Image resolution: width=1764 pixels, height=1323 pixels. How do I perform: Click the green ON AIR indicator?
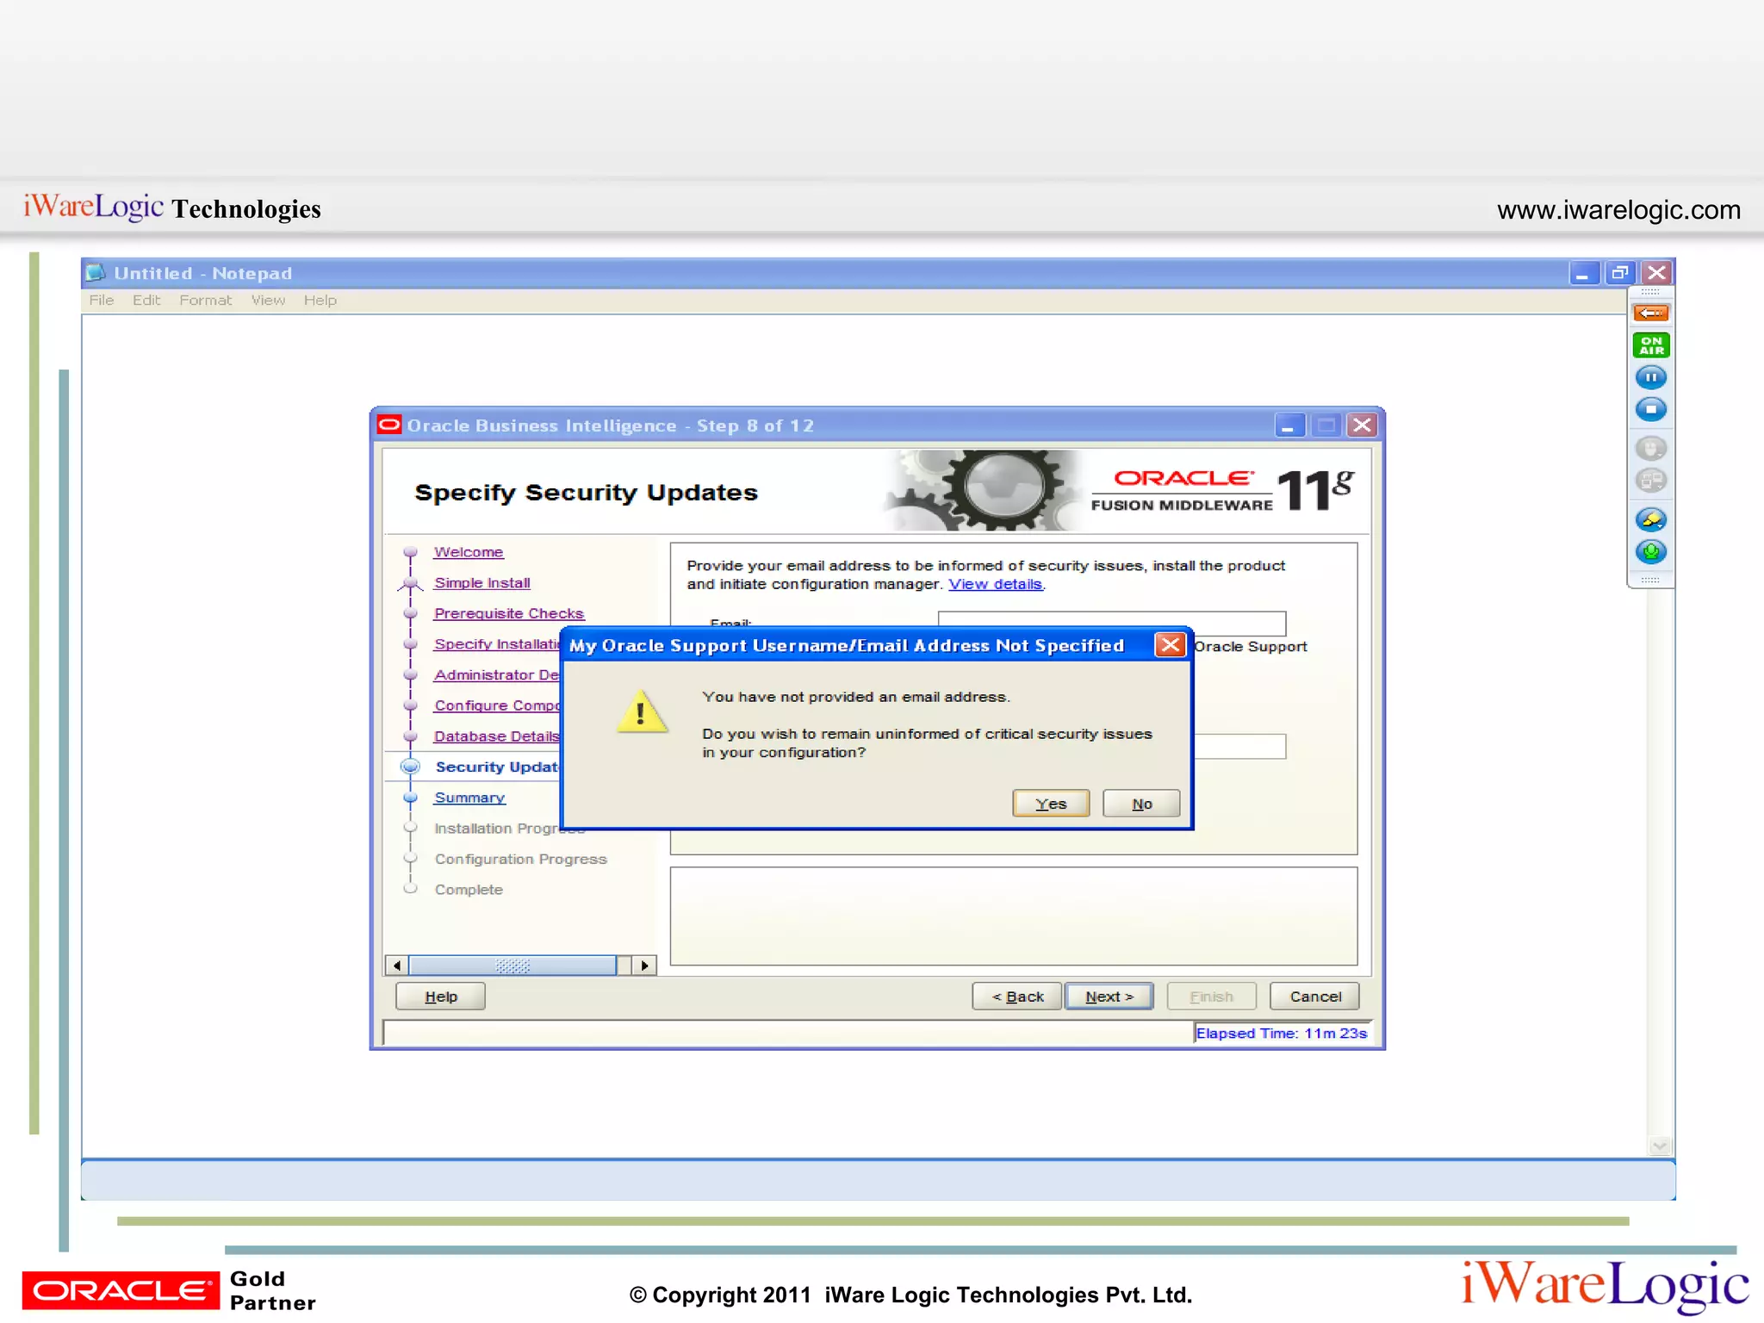point(1650,345)
